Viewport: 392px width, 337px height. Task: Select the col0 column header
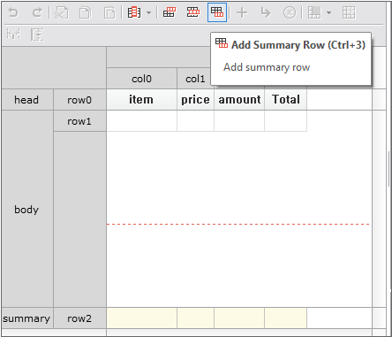click(x=141, y=79)
